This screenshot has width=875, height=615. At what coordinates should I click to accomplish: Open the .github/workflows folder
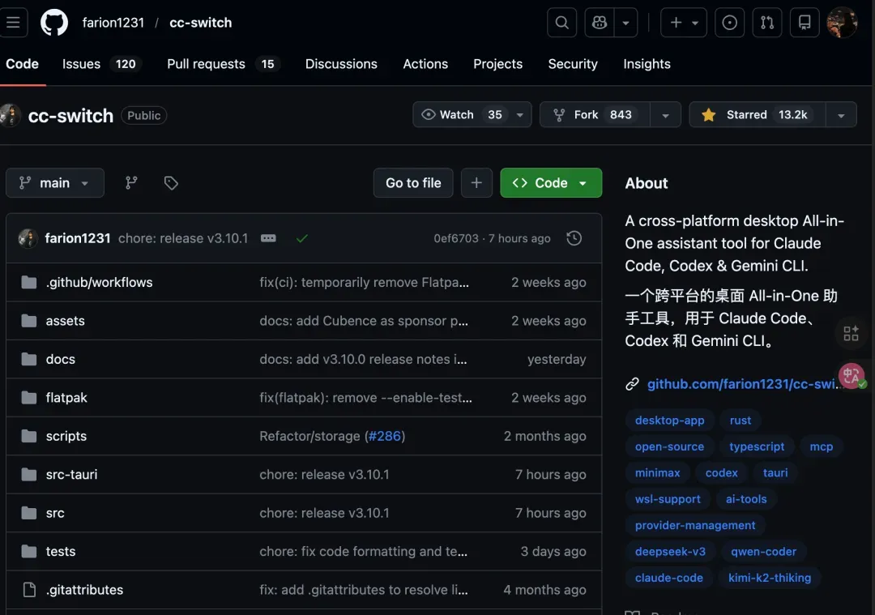(x=100, y=283)
